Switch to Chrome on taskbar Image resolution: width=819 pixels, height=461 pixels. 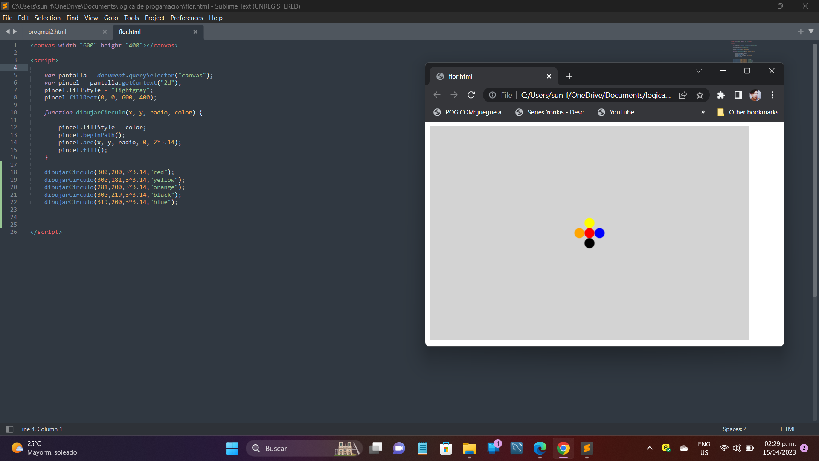point(563,448)
